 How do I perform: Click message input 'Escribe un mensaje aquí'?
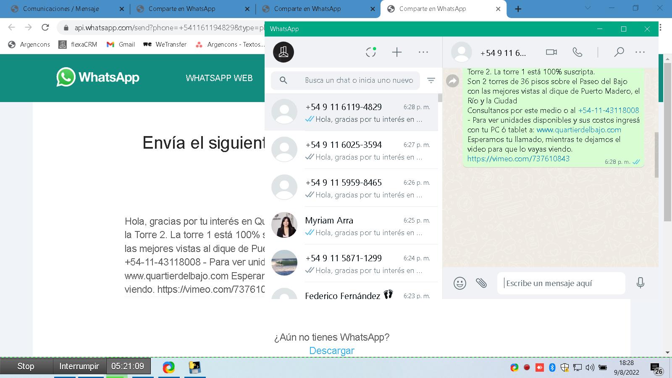(x=561, y=283)
